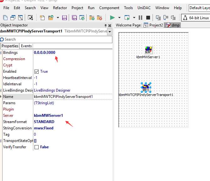Open the Help menu
This screenshot has width=210, height=181.
[x=178, y=8]
